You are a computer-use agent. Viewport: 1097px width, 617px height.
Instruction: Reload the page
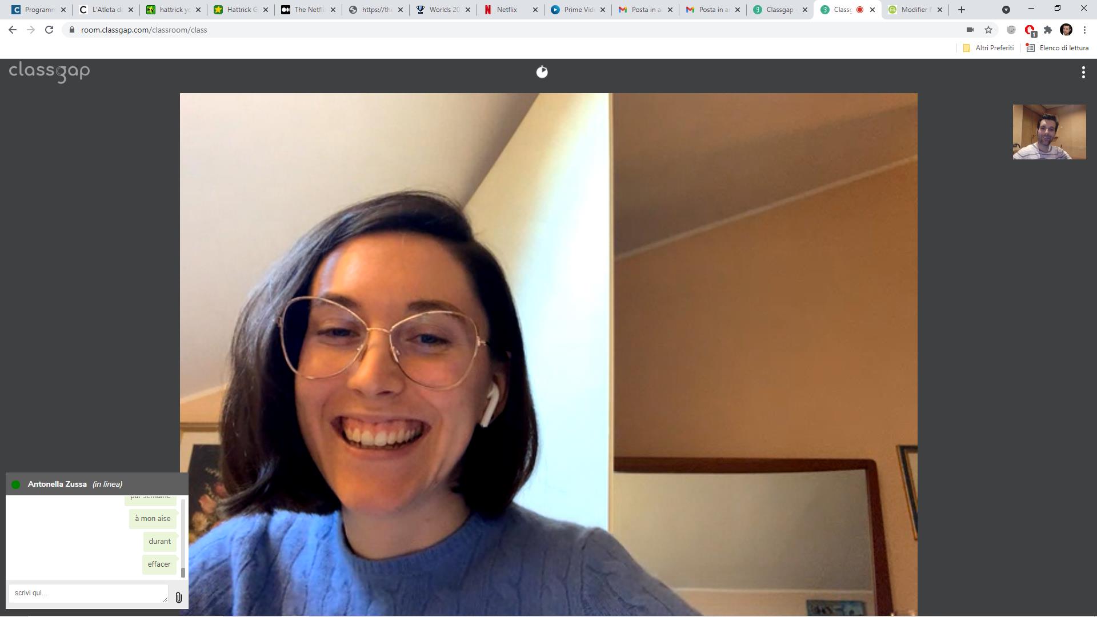pyautogui.click(x=49, y=30)
